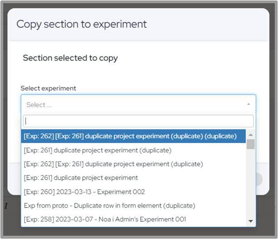Click the scrollbar thumb in the options list
Viewport: 278px width, 239px height.
tap(250, 144)
